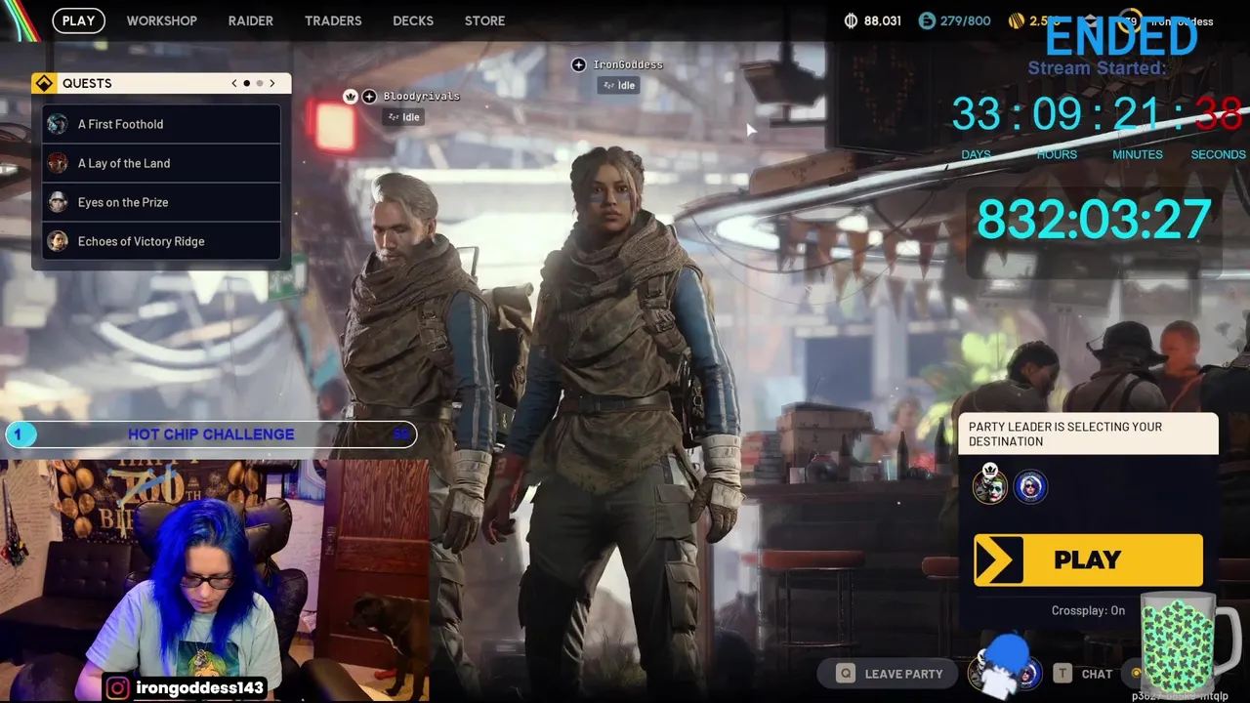Select the second quests page dot
This screenshot has height=703, width=1250.
tap(259, 83)
